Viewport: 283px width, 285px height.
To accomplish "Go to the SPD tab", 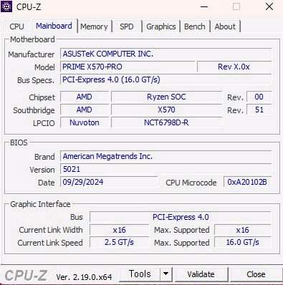I will click(127, 26).
